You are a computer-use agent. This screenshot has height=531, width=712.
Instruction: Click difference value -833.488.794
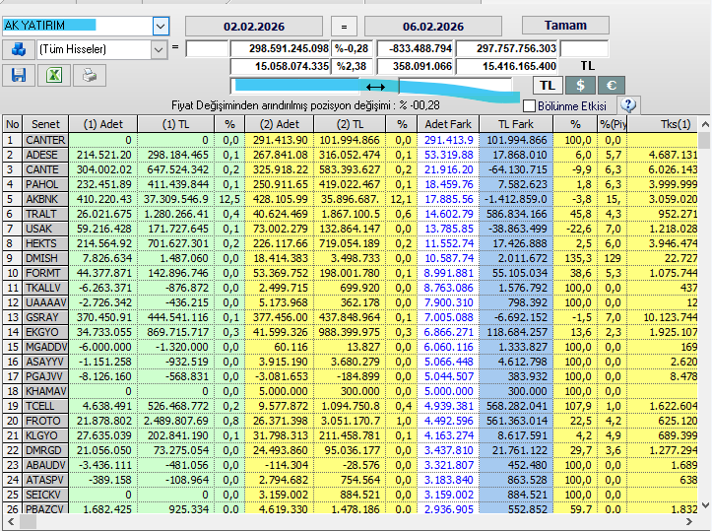(x=415, y=48)
